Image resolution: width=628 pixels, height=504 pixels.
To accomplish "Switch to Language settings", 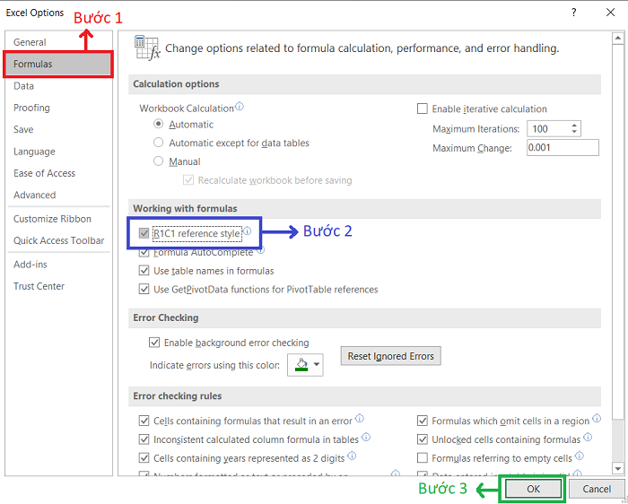I will [x=58, y=152].
